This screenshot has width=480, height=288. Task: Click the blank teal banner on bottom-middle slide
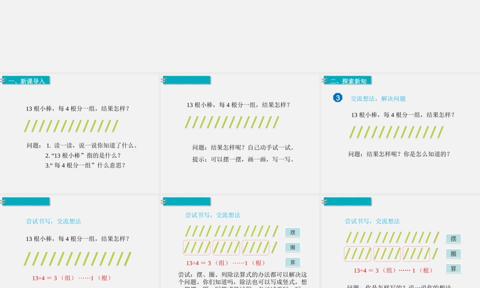187,202
